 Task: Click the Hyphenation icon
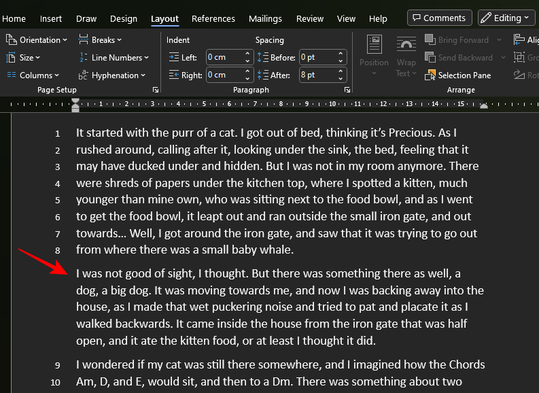point(83,75)
